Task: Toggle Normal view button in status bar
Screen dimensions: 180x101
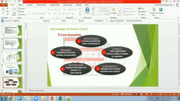Action: tap(136, 94)
